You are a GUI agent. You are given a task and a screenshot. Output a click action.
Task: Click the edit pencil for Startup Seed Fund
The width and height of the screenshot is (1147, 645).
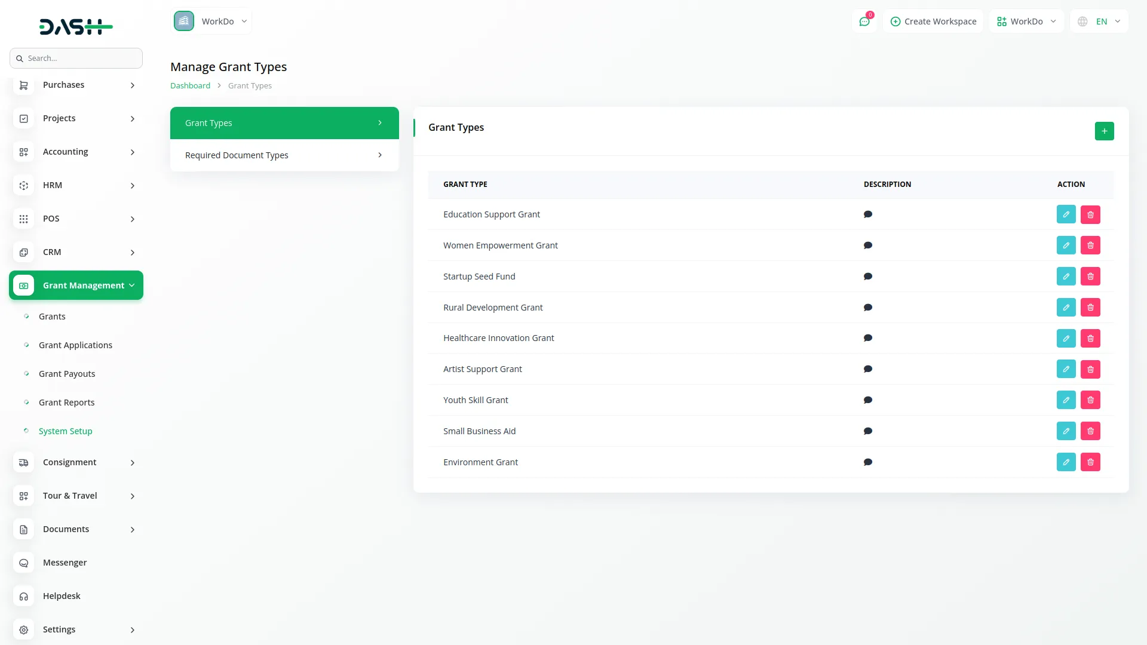[1066, 276]
